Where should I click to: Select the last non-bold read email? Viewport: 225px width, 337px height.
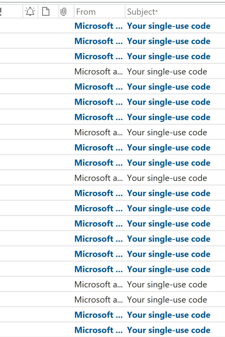coord(112,300)
